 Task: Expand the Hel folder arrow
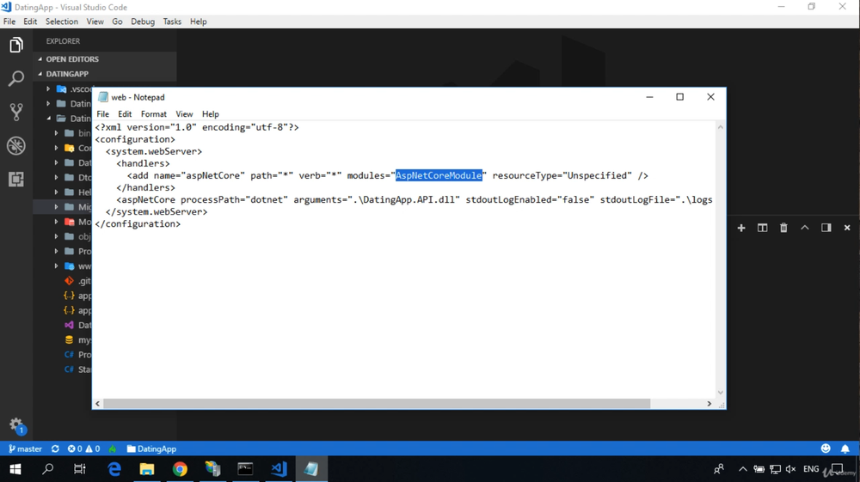click(56, 192)
